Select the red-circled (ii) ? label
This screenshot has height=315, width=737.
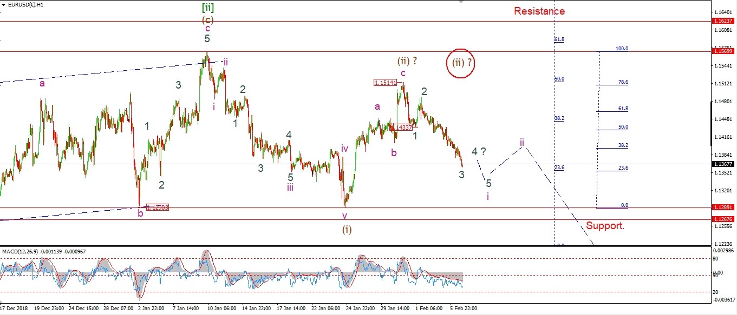462,62
